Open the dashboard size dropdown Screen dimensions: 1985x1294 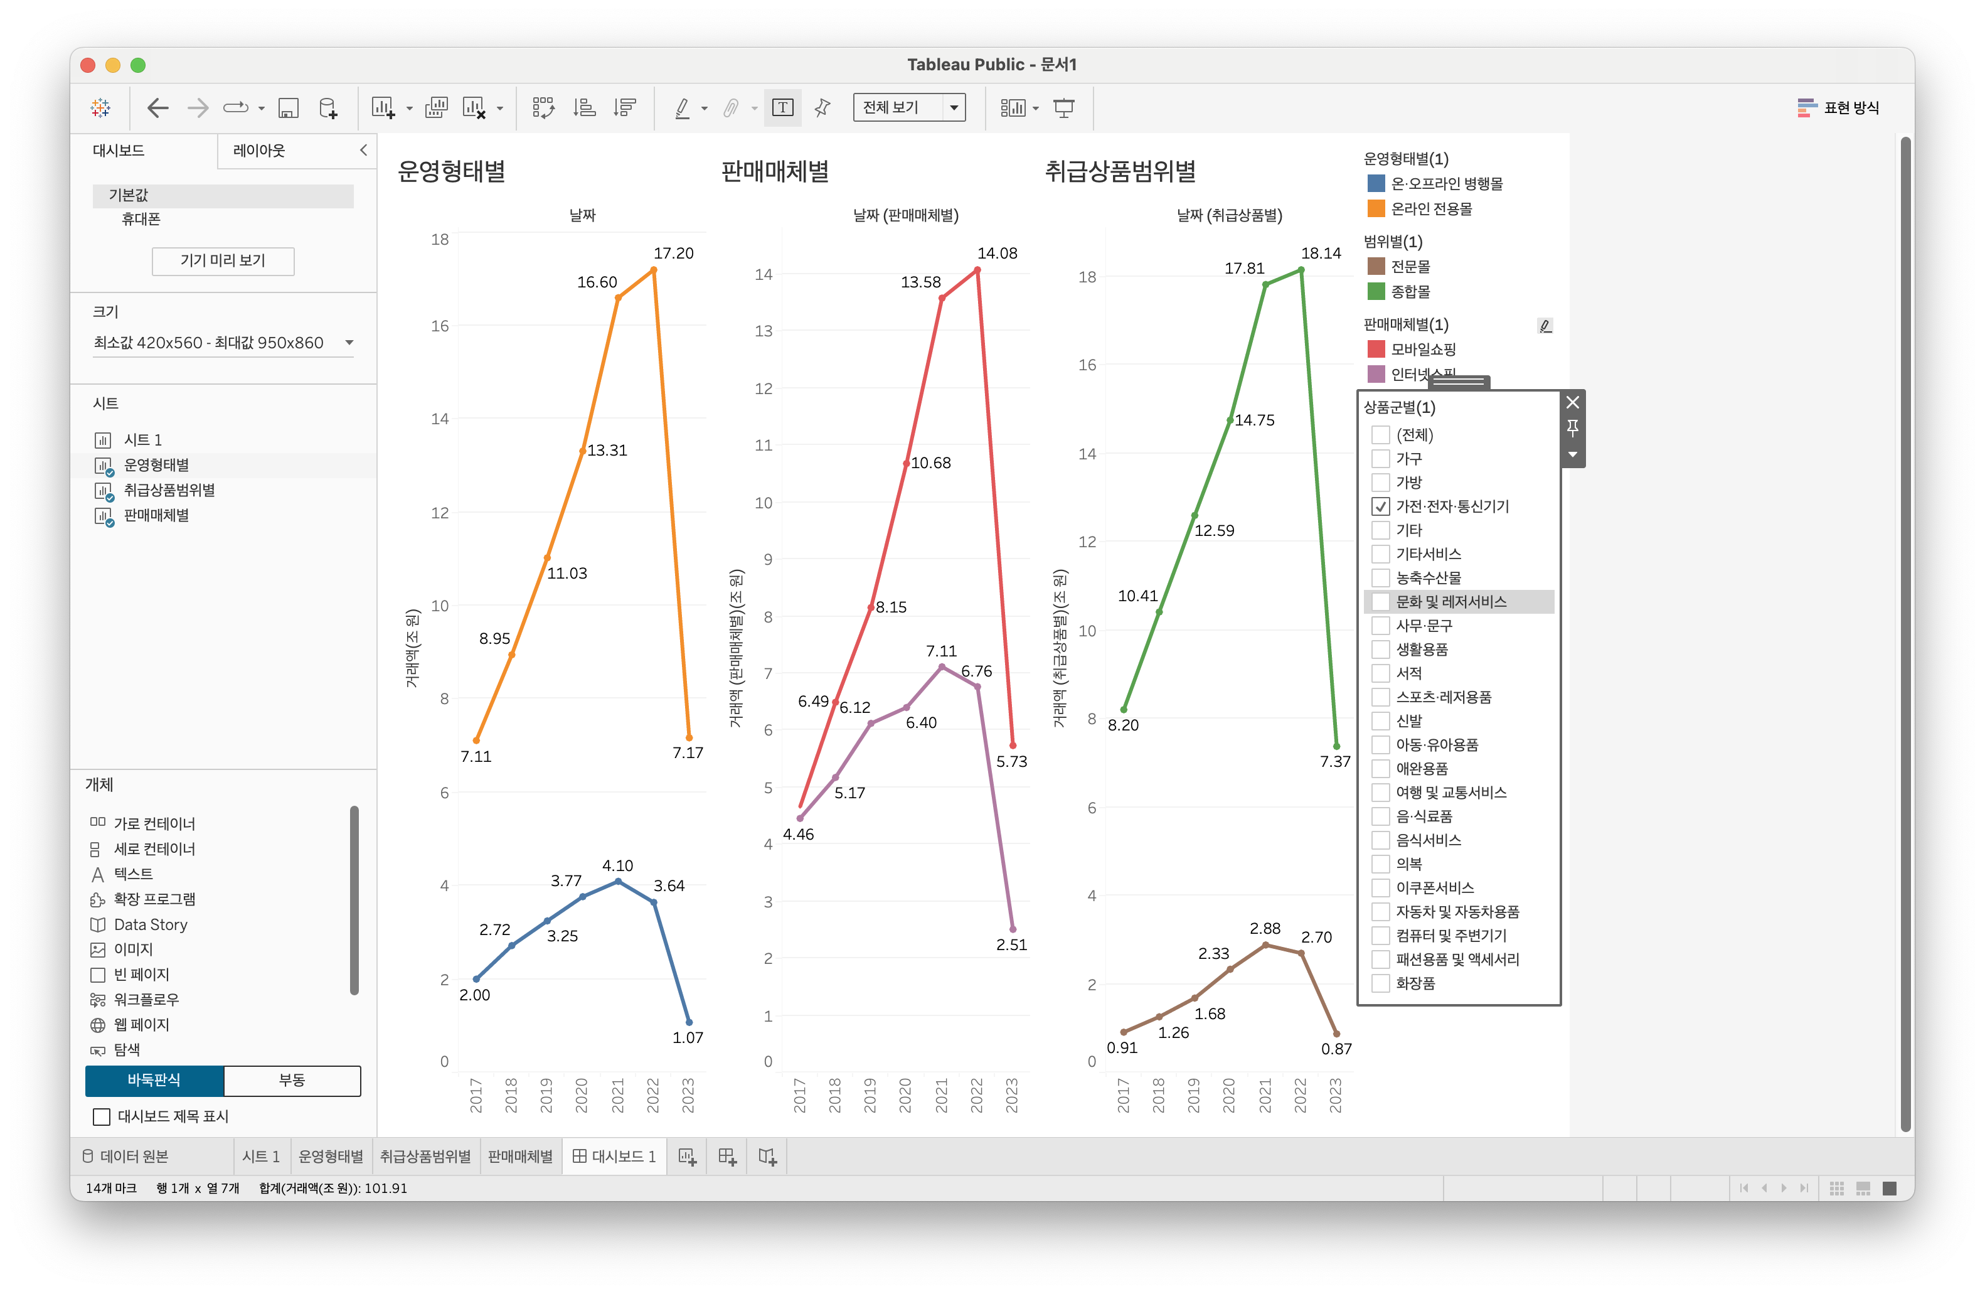point(349,343)
